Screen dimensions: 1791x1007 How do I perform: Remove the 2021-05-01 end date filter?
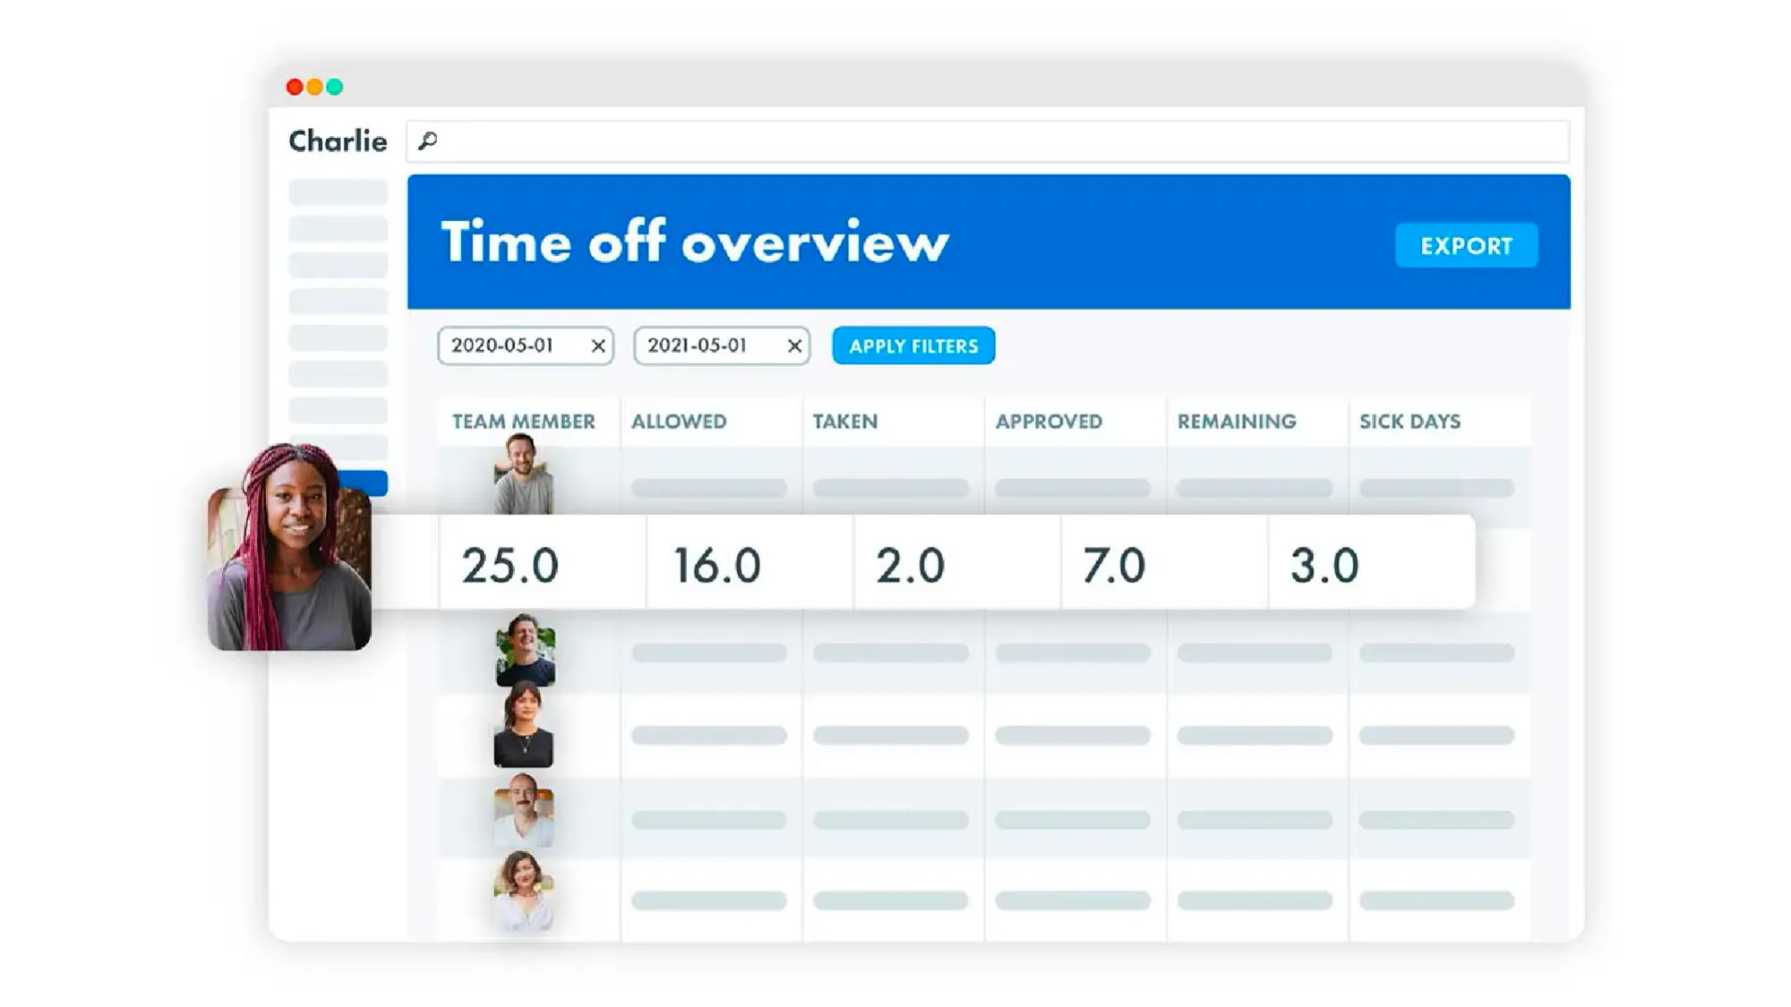(794, 346)
